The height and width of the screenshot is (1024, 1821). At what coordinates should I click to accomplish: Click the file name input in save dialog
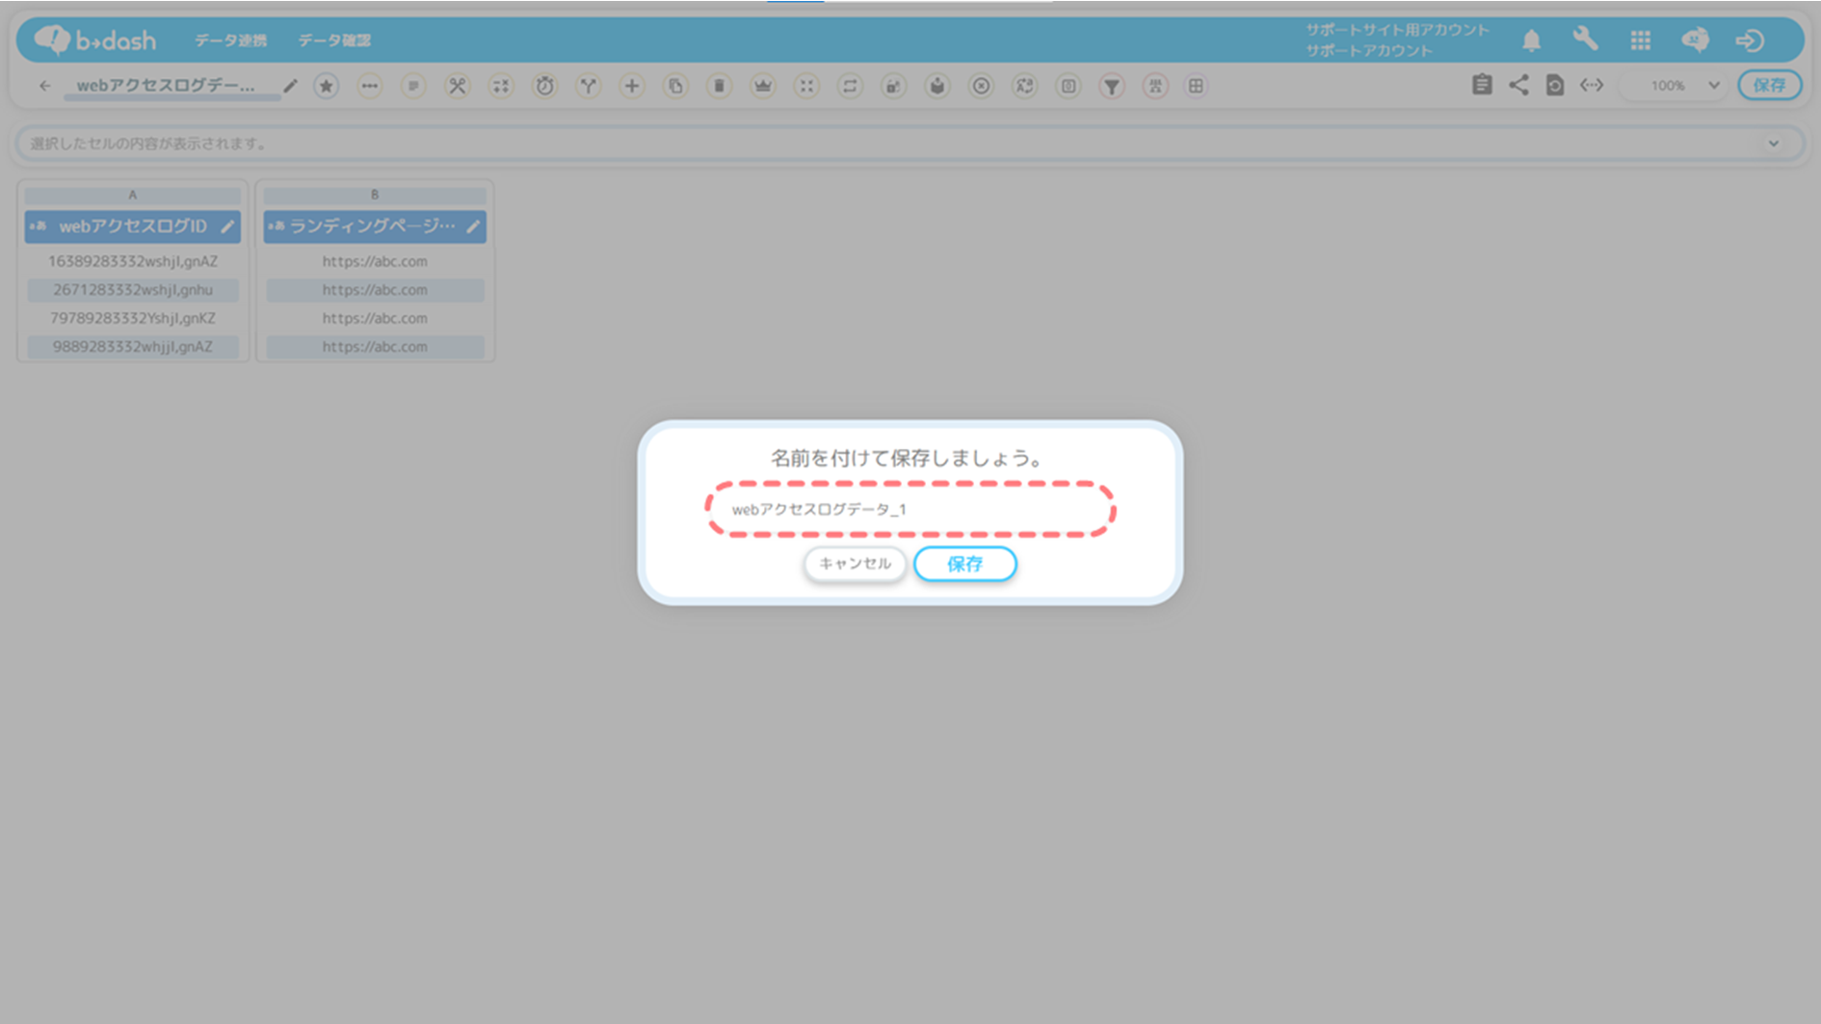click(x=910, y=510)
